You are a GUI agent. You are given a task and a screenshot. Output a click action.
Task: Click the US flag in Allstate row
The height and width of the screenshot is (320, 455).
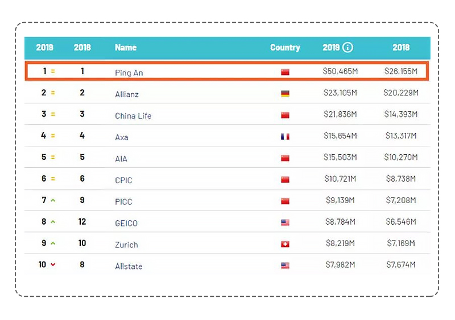click(x=285, y=266)
